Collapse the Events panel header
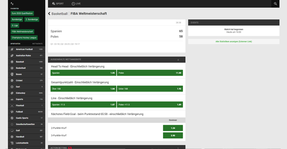 [x=234, y=23]
